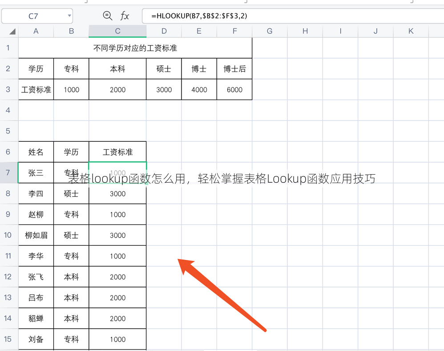Click cell 本科 in row 2
The height and width of the screenshot is (351, 444).
click(x=117, y=69)
